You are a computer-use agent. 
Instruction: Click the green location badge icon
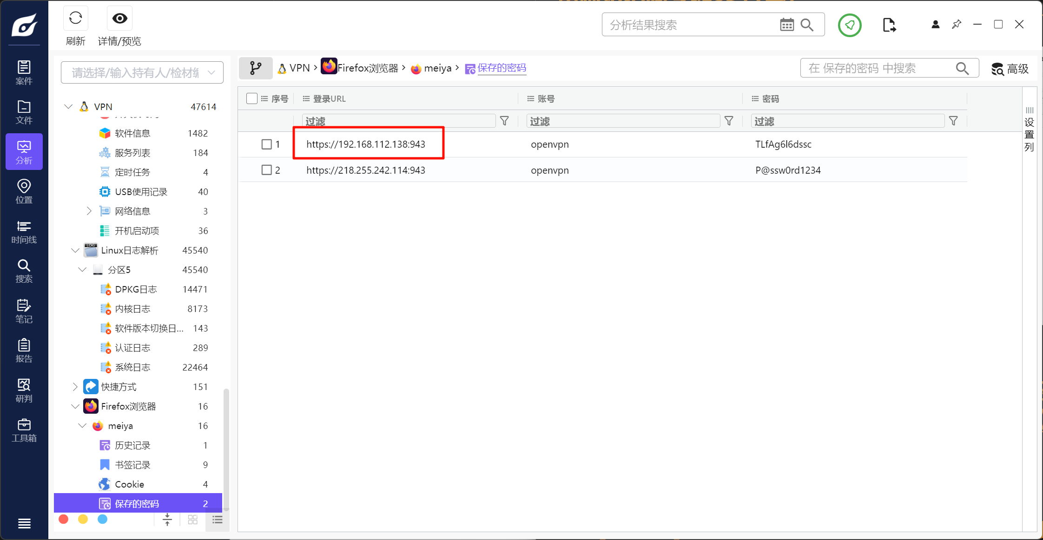pyautogui.click(x=849, y=25)
